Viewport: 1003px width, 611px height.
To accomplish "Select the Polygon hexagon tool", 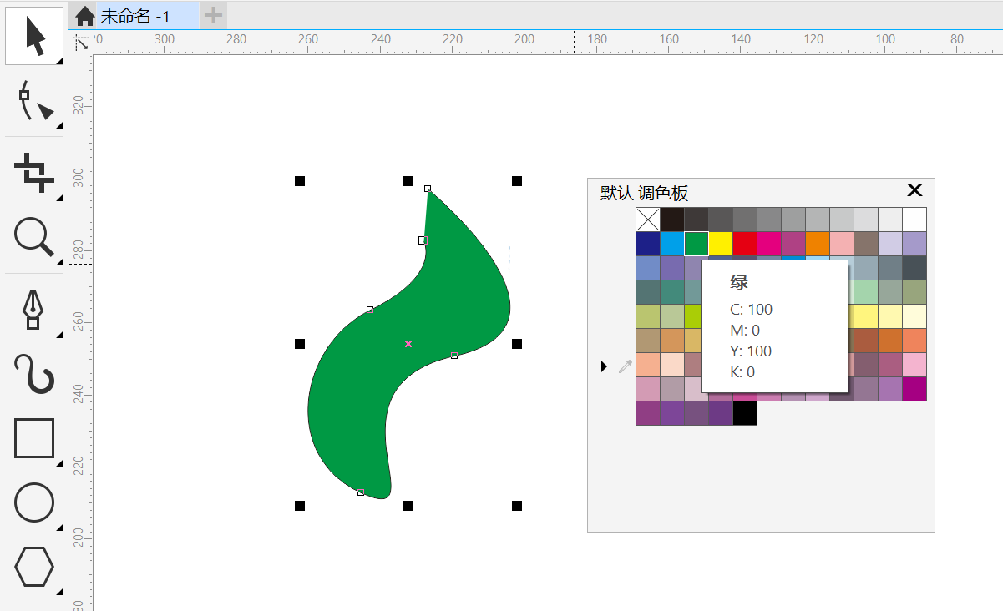I will pos(34,567).
